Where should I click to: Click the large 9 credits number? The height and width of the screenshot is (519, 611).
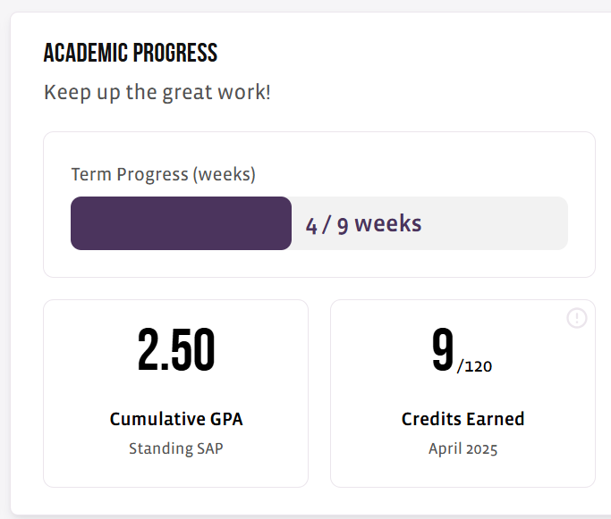point(443,349)
